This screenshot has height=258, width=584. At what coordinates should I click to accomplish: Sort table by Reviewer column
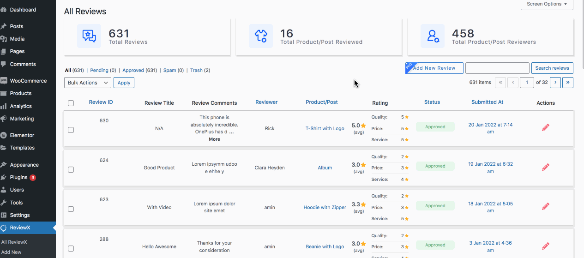pos(266,102)
